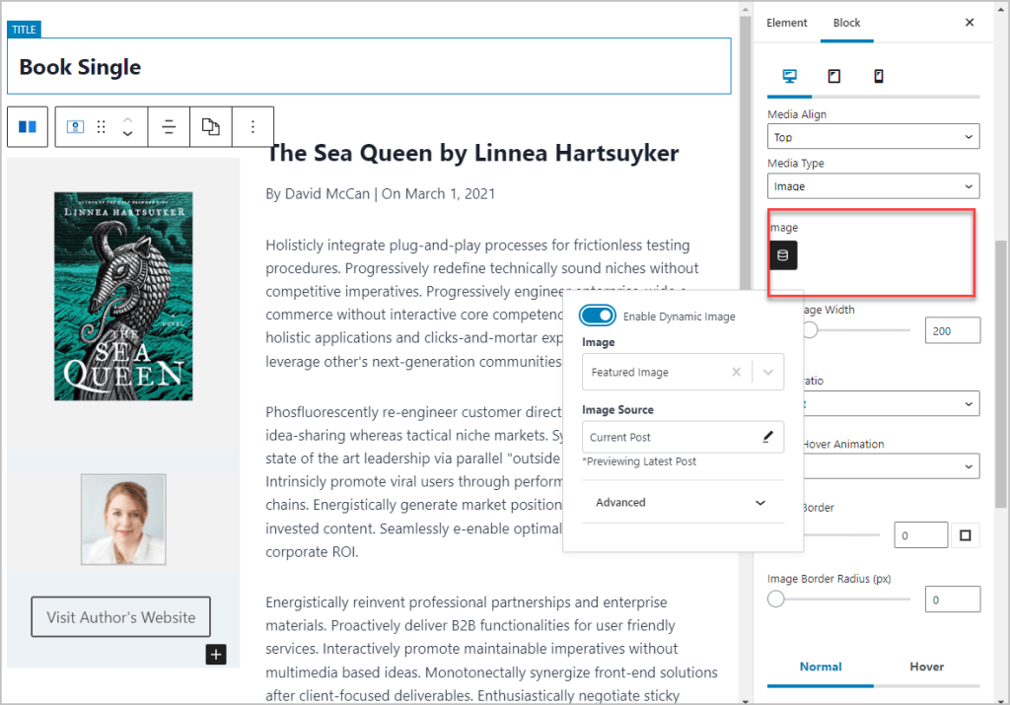
Task: Click the block type icon in toolbar
Action: click(x=75, y=127)
